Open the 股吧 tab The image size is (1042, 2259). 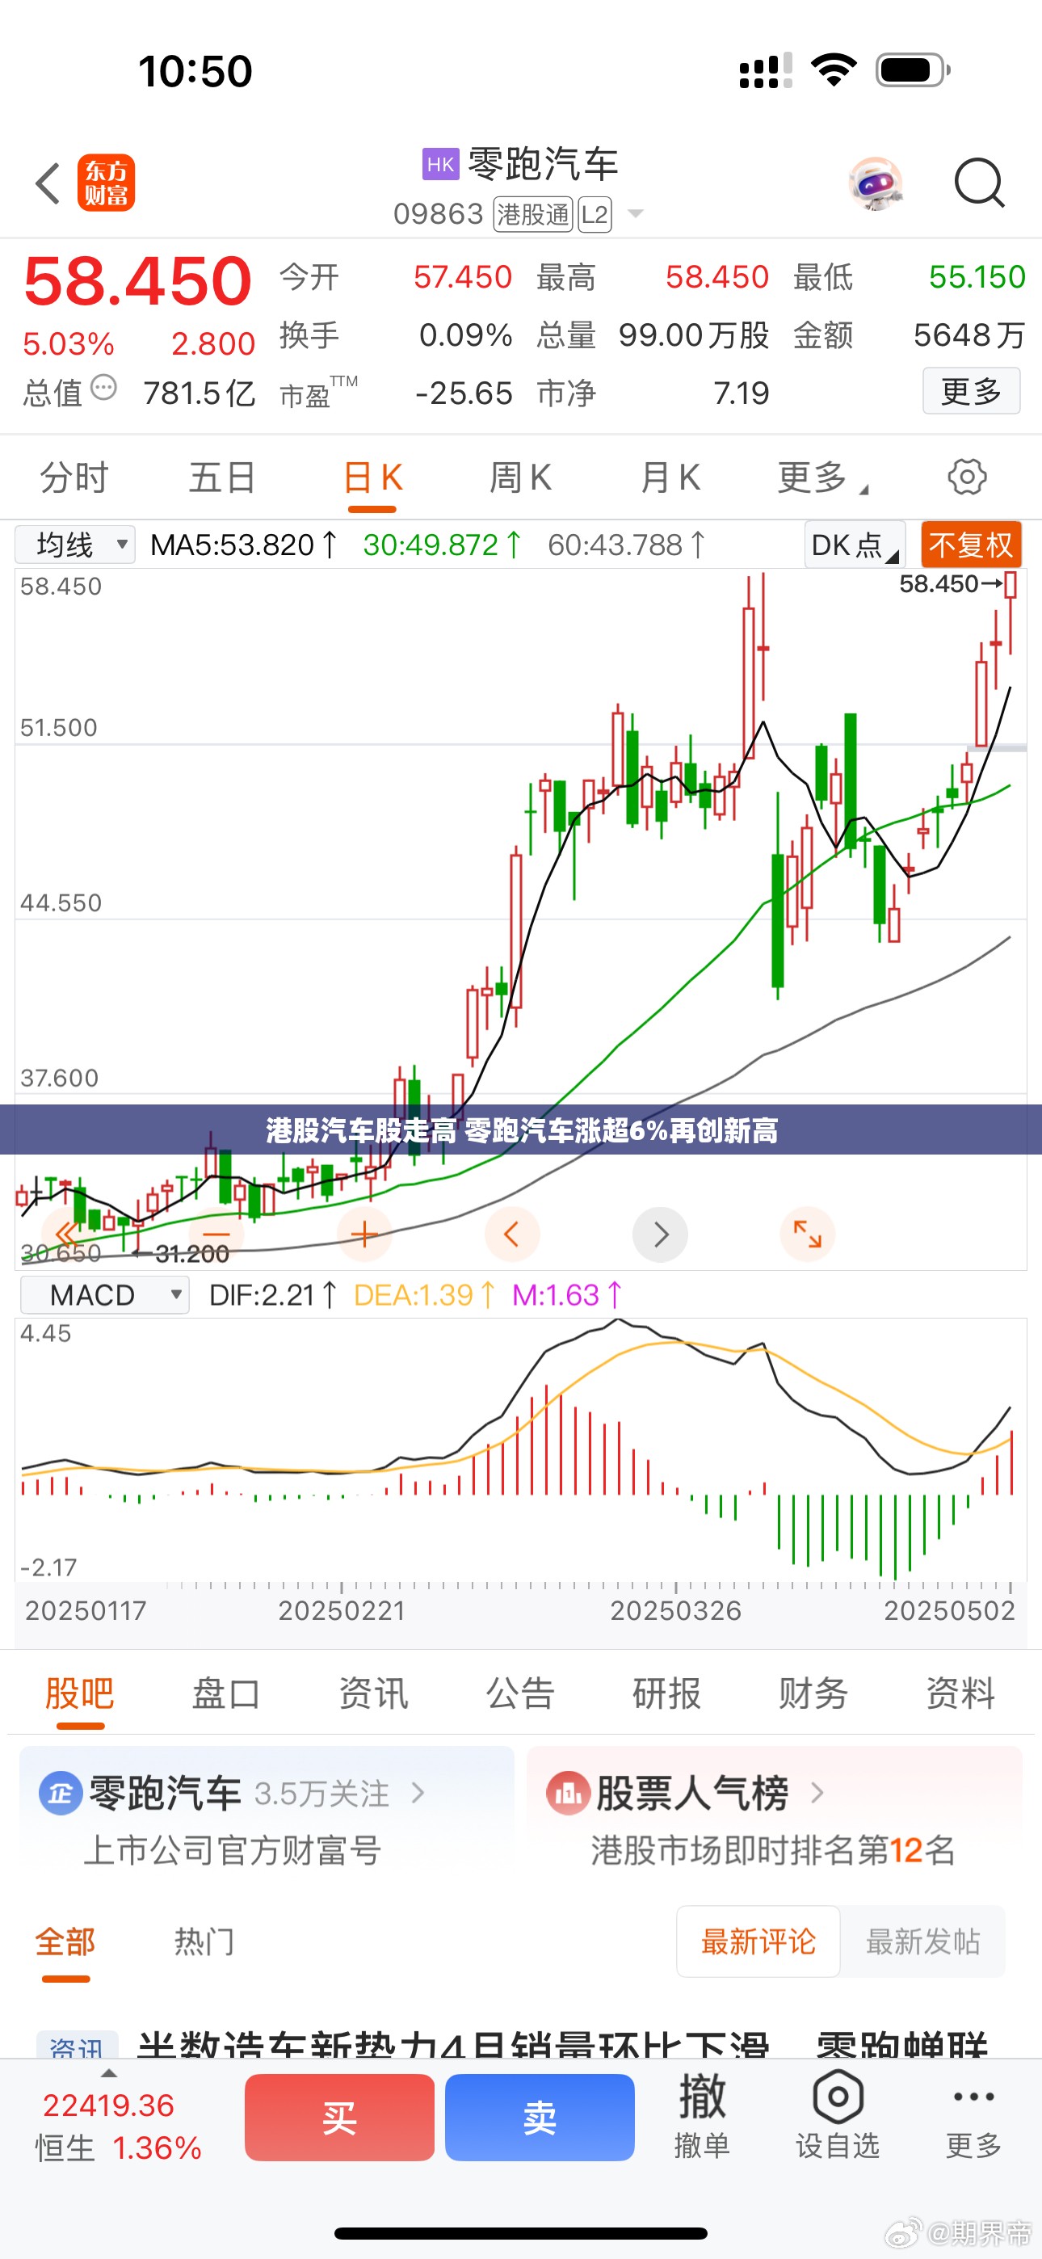80,1693
